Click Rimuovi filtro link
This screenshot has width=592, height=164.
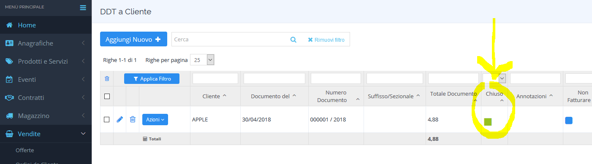click(326, 40)
